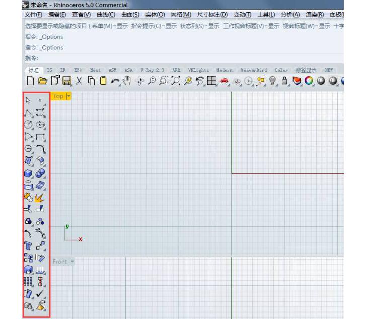The width and height of the screenshot is (366, 319).
Task: Choose the Boolean Union spheres tool
Action: (40, 173)
